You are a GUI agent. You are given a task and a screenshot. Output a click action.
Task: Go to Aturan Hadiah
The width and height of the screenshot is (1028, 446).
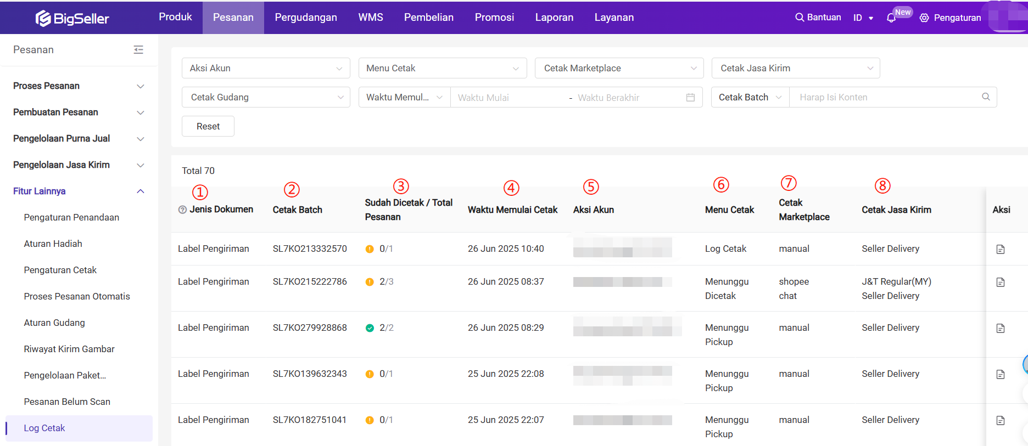tap(53, 244)
